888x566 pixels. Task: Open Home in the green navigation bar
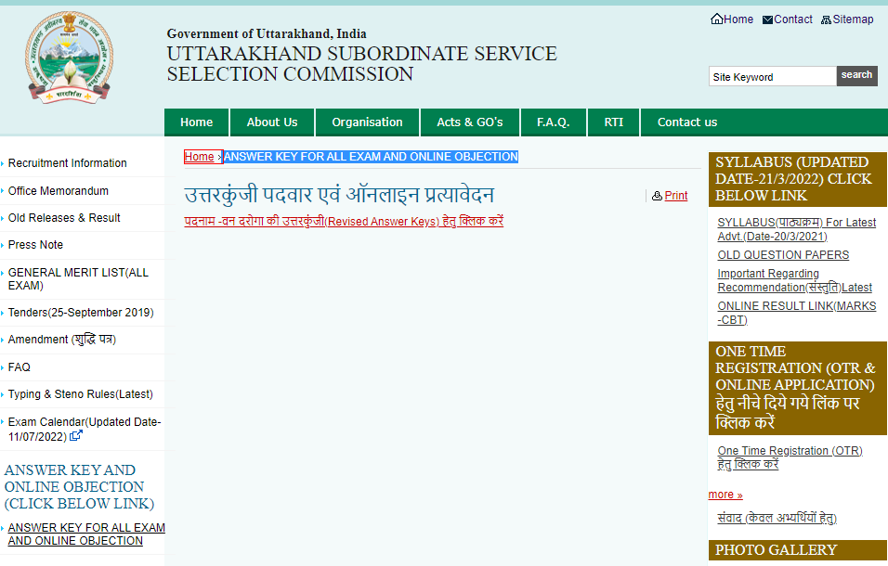coord(197,122)
